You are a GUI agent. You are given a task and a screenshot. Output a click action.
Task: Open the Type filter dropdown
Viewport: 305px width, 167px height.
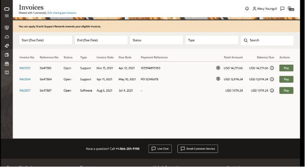coord(212,40)
